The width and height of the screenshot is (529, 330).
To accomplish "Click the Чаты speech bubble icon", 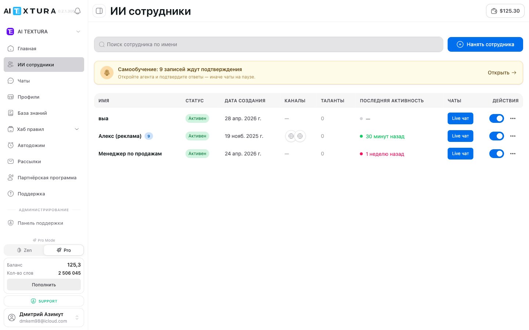I will coord(11,81).
